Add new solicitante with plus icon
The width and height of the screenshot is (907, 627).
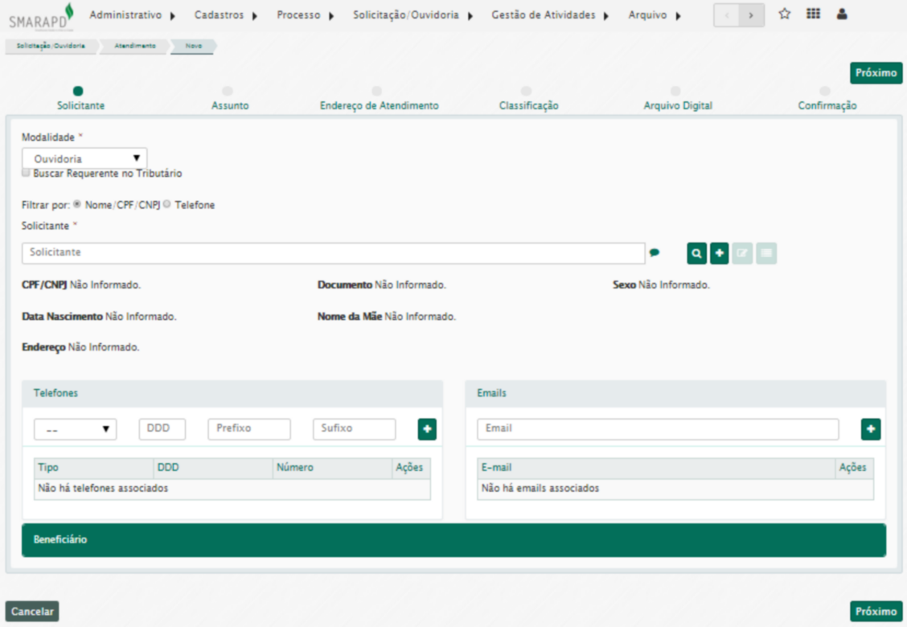(720, 254)
